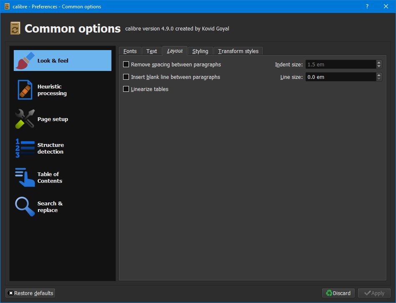Go to the Styling tab
Image resolution: width=396 pixels, height=303 pixels.
(200, 51)
